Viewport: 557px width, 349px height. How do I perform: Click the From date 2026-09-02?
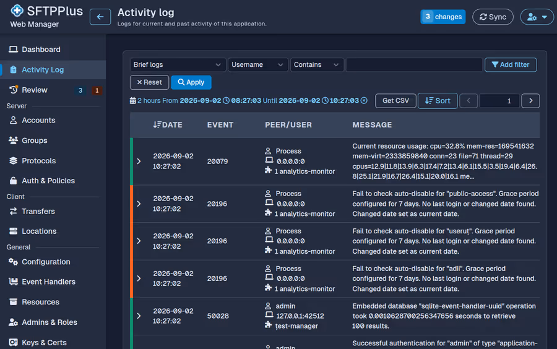point(201,100)
